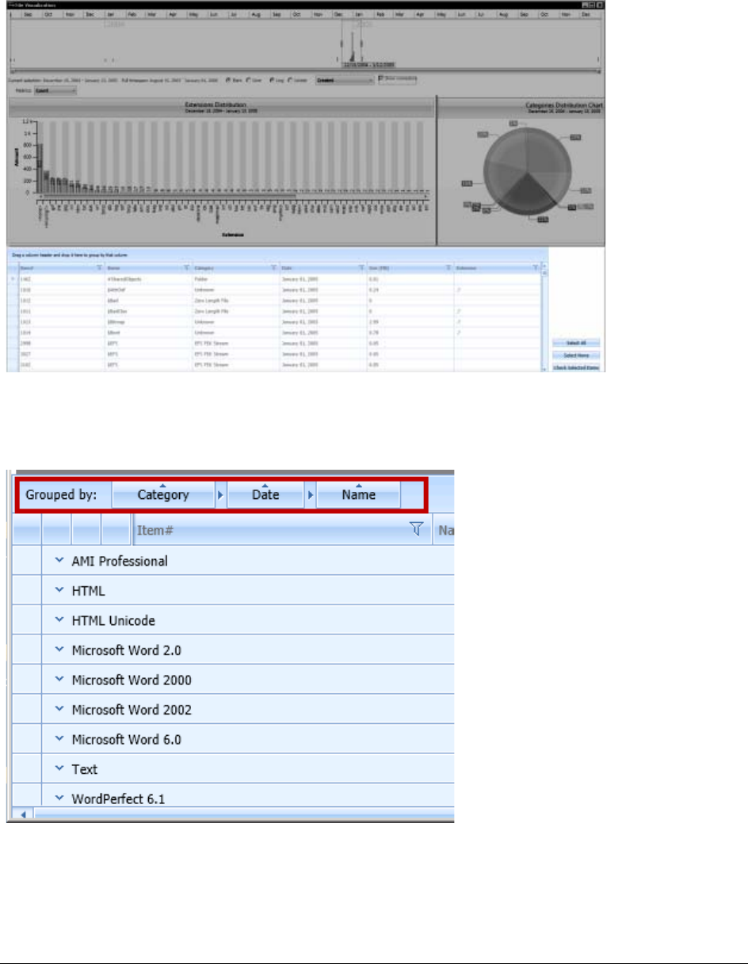748x964 pixels.
Task: Open the Date column filter in the top table
Action: tap(361, 269)
